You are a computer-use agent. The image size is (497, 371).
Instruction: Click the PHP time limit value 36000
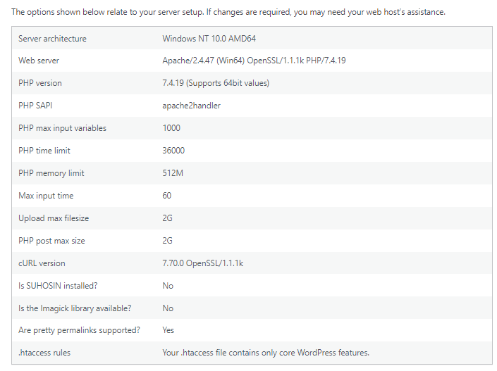[x=173, y=151]
